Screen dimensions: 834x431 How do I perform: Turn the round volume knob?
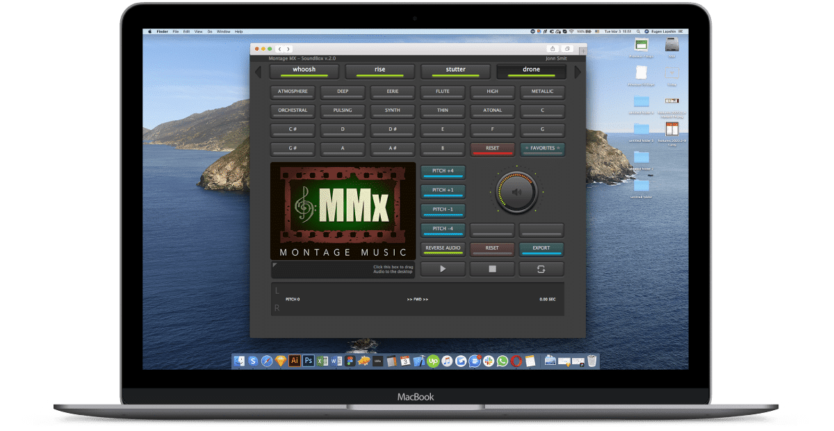click(516, 193)
